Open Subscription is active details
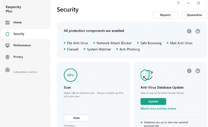This screenshot has width=208, height=127. (x=25, y=72)
